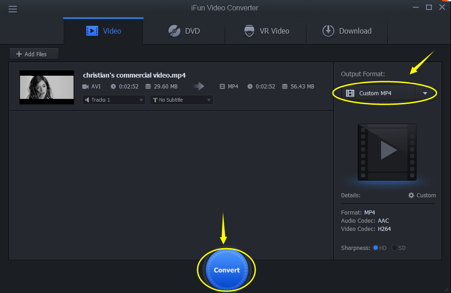Click the speaker icon in Tracks dropdown
This screenshot has width=451, height=293.
click(x=87, y=100)
